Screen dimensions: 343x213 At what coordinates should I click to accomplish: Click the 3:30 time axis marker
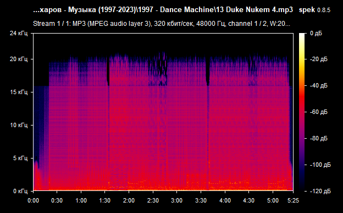[x=201, y=200]
